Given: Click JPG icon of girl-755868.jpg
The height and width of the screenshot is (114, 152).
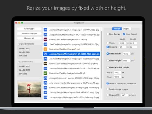Looking at the screenshot, I should (x=46, y=88).
